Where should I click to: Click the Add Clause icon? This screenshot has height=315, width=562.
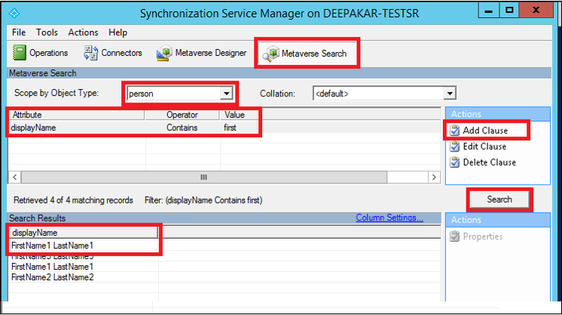coord(454,130)
